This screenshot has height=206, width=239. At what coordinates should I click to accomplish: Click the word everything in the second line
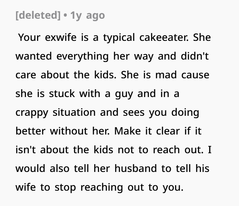tap(83, 57)
